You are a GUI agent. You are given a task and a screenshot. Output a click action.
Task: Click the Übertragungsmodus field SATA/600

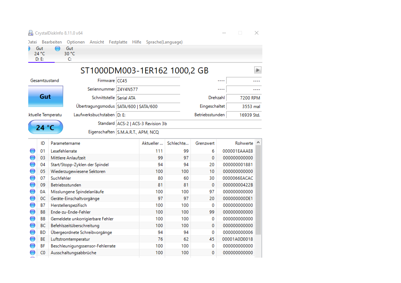coord(148,106)
